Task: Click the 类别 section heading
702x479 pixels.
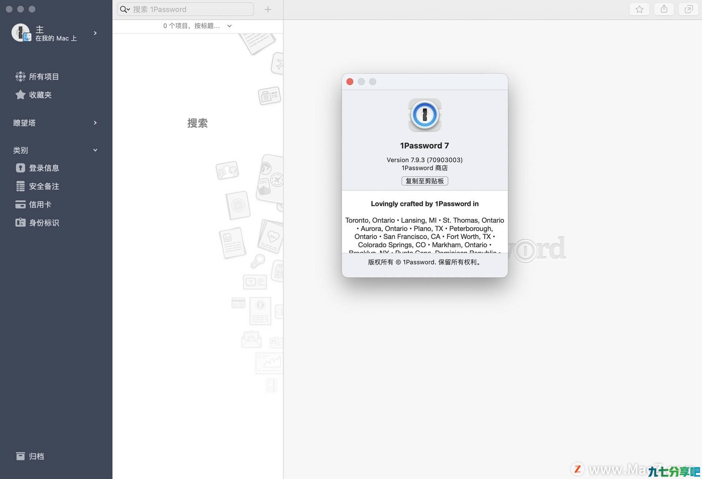Action: tap(20, 150)
